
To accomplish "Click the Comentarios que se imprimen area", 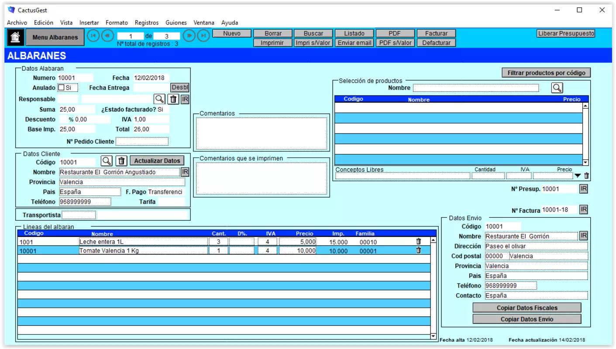I will [x=262, y=178].
